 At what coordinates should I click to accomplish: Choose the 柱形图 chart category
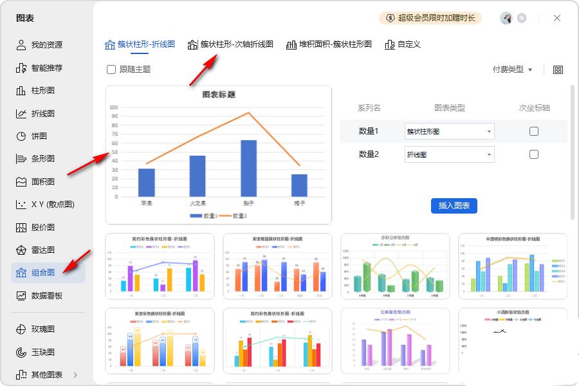(x=42, y=91)
